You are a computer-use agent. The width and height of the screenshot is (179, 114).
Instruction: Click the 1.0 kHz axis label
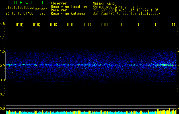[2, 52]
